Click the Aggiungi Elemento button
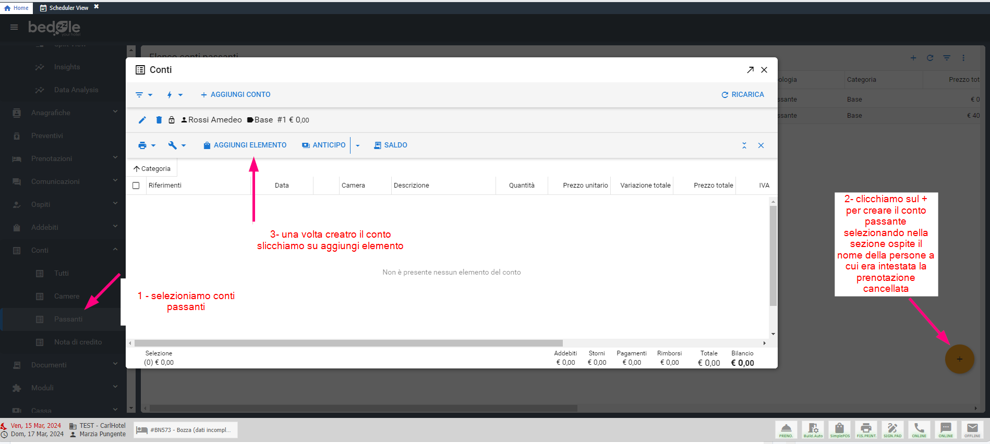 point(245,145)
